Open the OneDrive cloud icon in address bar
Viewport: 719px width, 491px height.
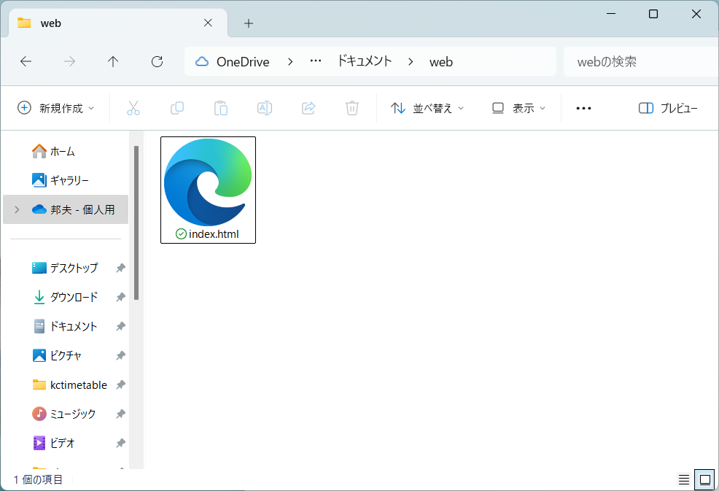pos(201,61)
